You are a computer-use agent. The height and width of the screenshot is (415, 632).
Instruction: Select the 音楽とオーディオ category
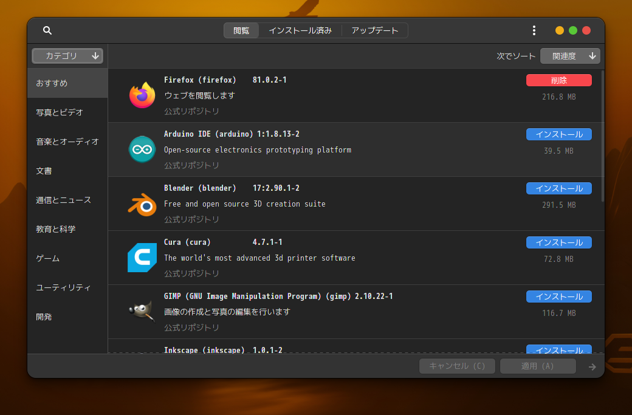point(67,142)
